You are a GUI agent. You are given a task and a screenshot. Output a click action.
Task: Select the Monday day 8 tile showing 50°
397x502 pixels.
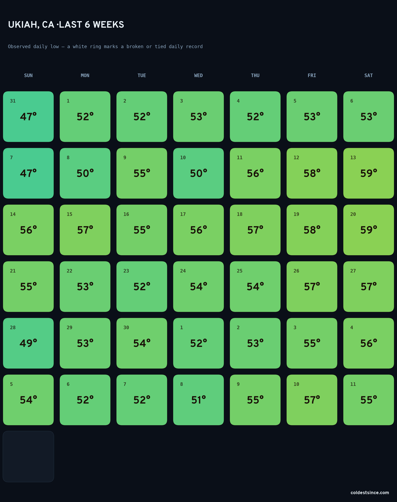[85, 173]
